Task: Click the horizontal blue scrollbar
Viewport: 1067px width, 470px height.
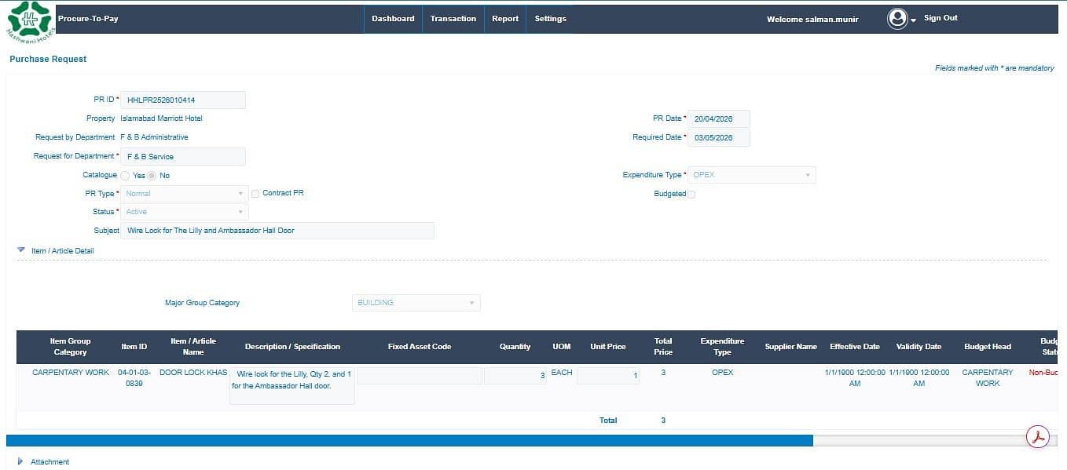Action: [x=409, y=441]
